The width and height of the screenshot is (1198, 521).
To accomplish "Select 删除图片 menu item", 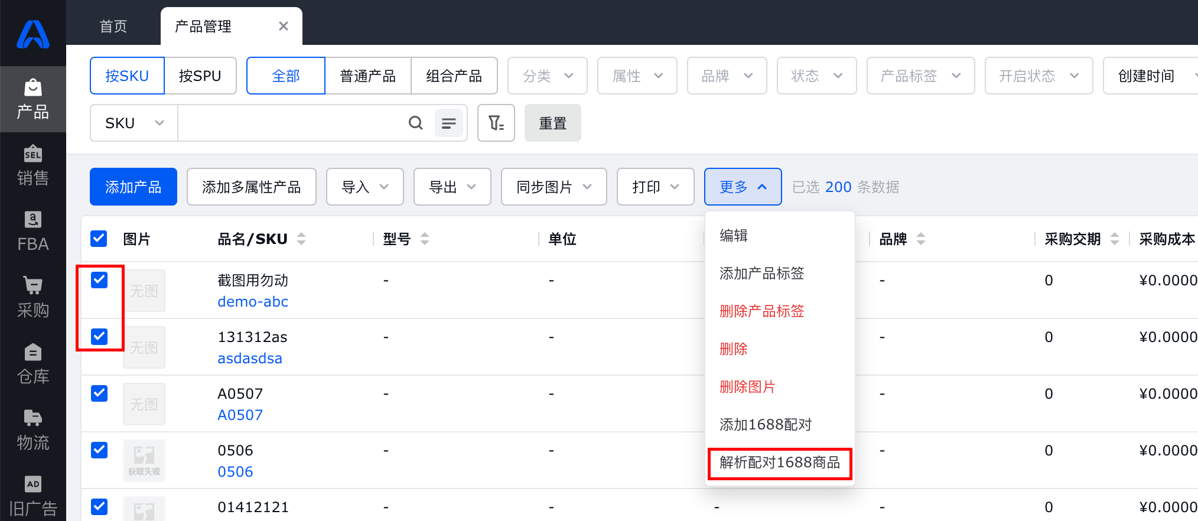I will [780, 387].
